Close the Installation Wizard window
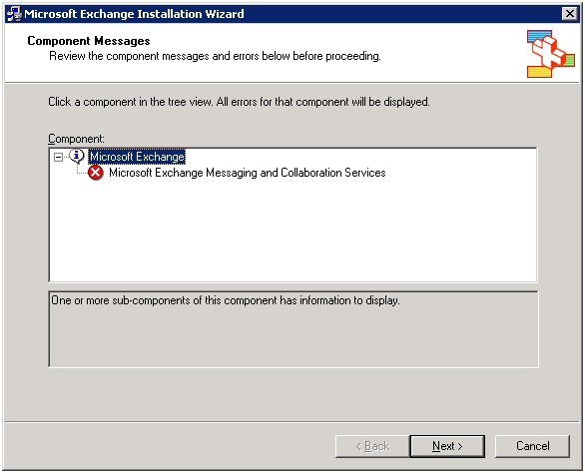The height and width of the screenshot is (473, 585). (570, 14)
